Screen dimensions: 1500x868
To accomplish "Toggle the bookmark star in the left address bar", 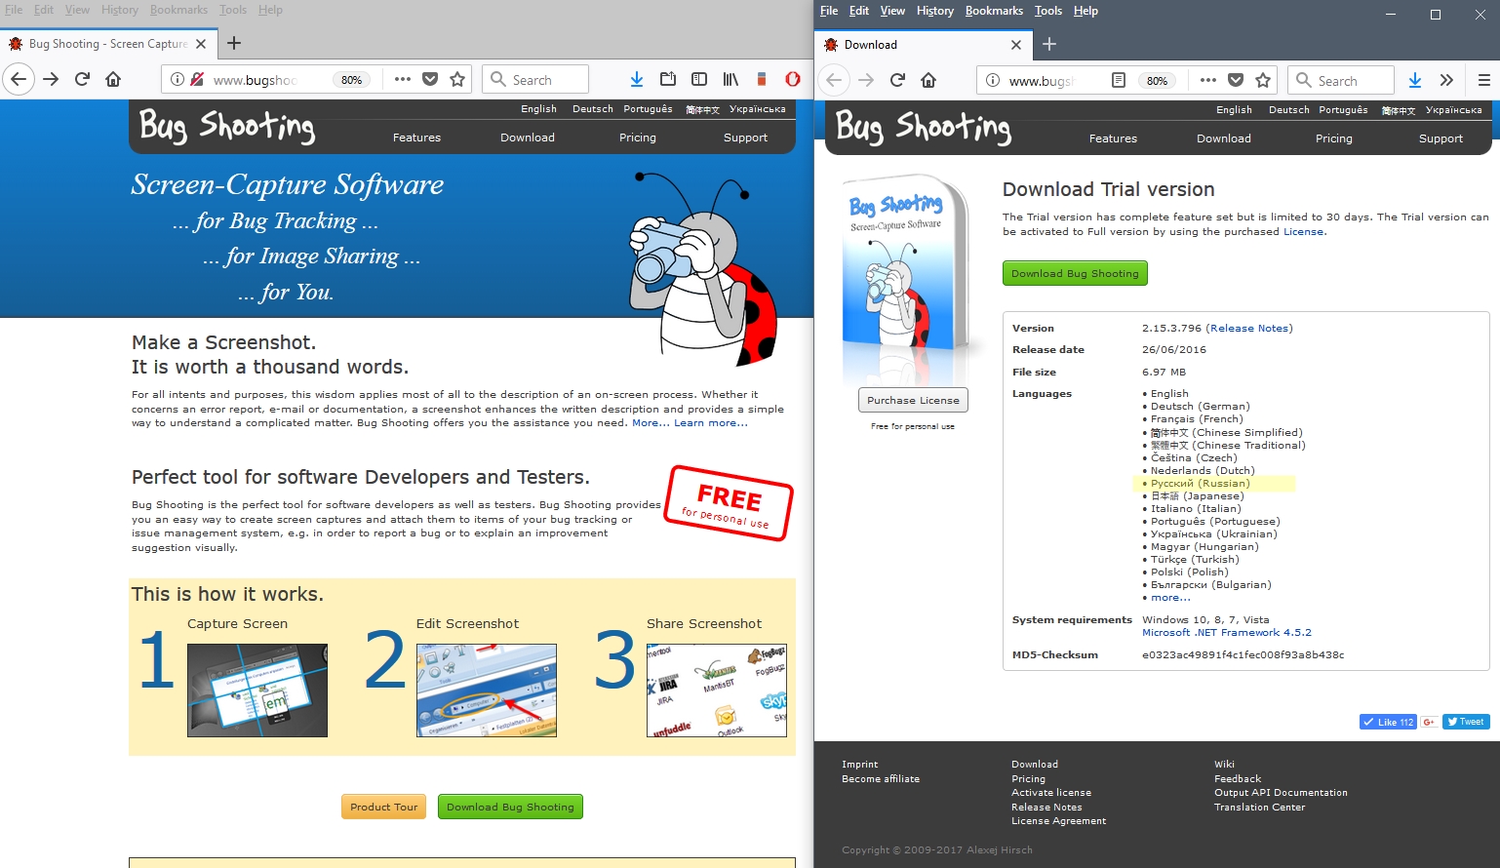I will (457, 80).
